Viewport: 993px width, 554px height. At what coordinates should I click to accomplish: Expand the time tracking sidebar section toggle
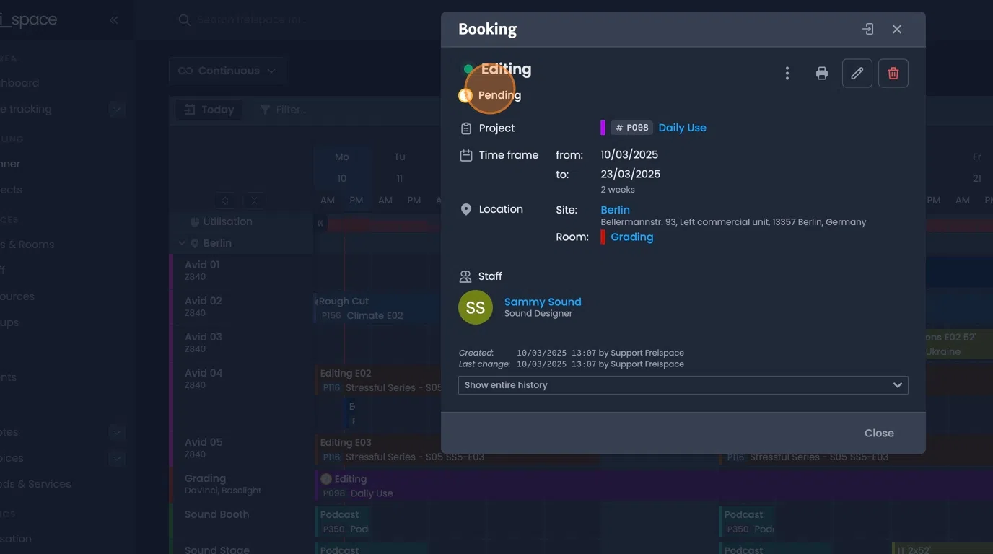[x=117, y=109]
